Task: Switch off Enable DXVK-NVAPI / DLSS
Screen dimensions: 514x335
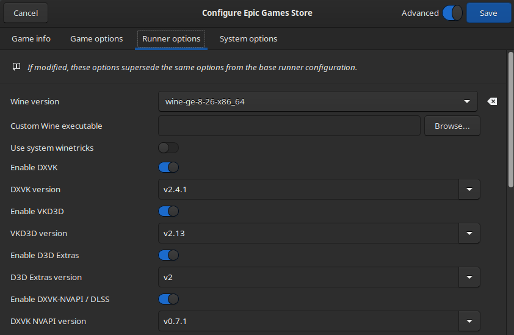Action: pos(168,299)
